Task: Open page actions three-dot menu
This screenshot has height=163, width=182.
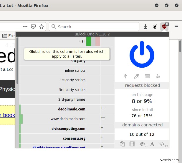Action: pyautogui.click(x=25, y=27)
